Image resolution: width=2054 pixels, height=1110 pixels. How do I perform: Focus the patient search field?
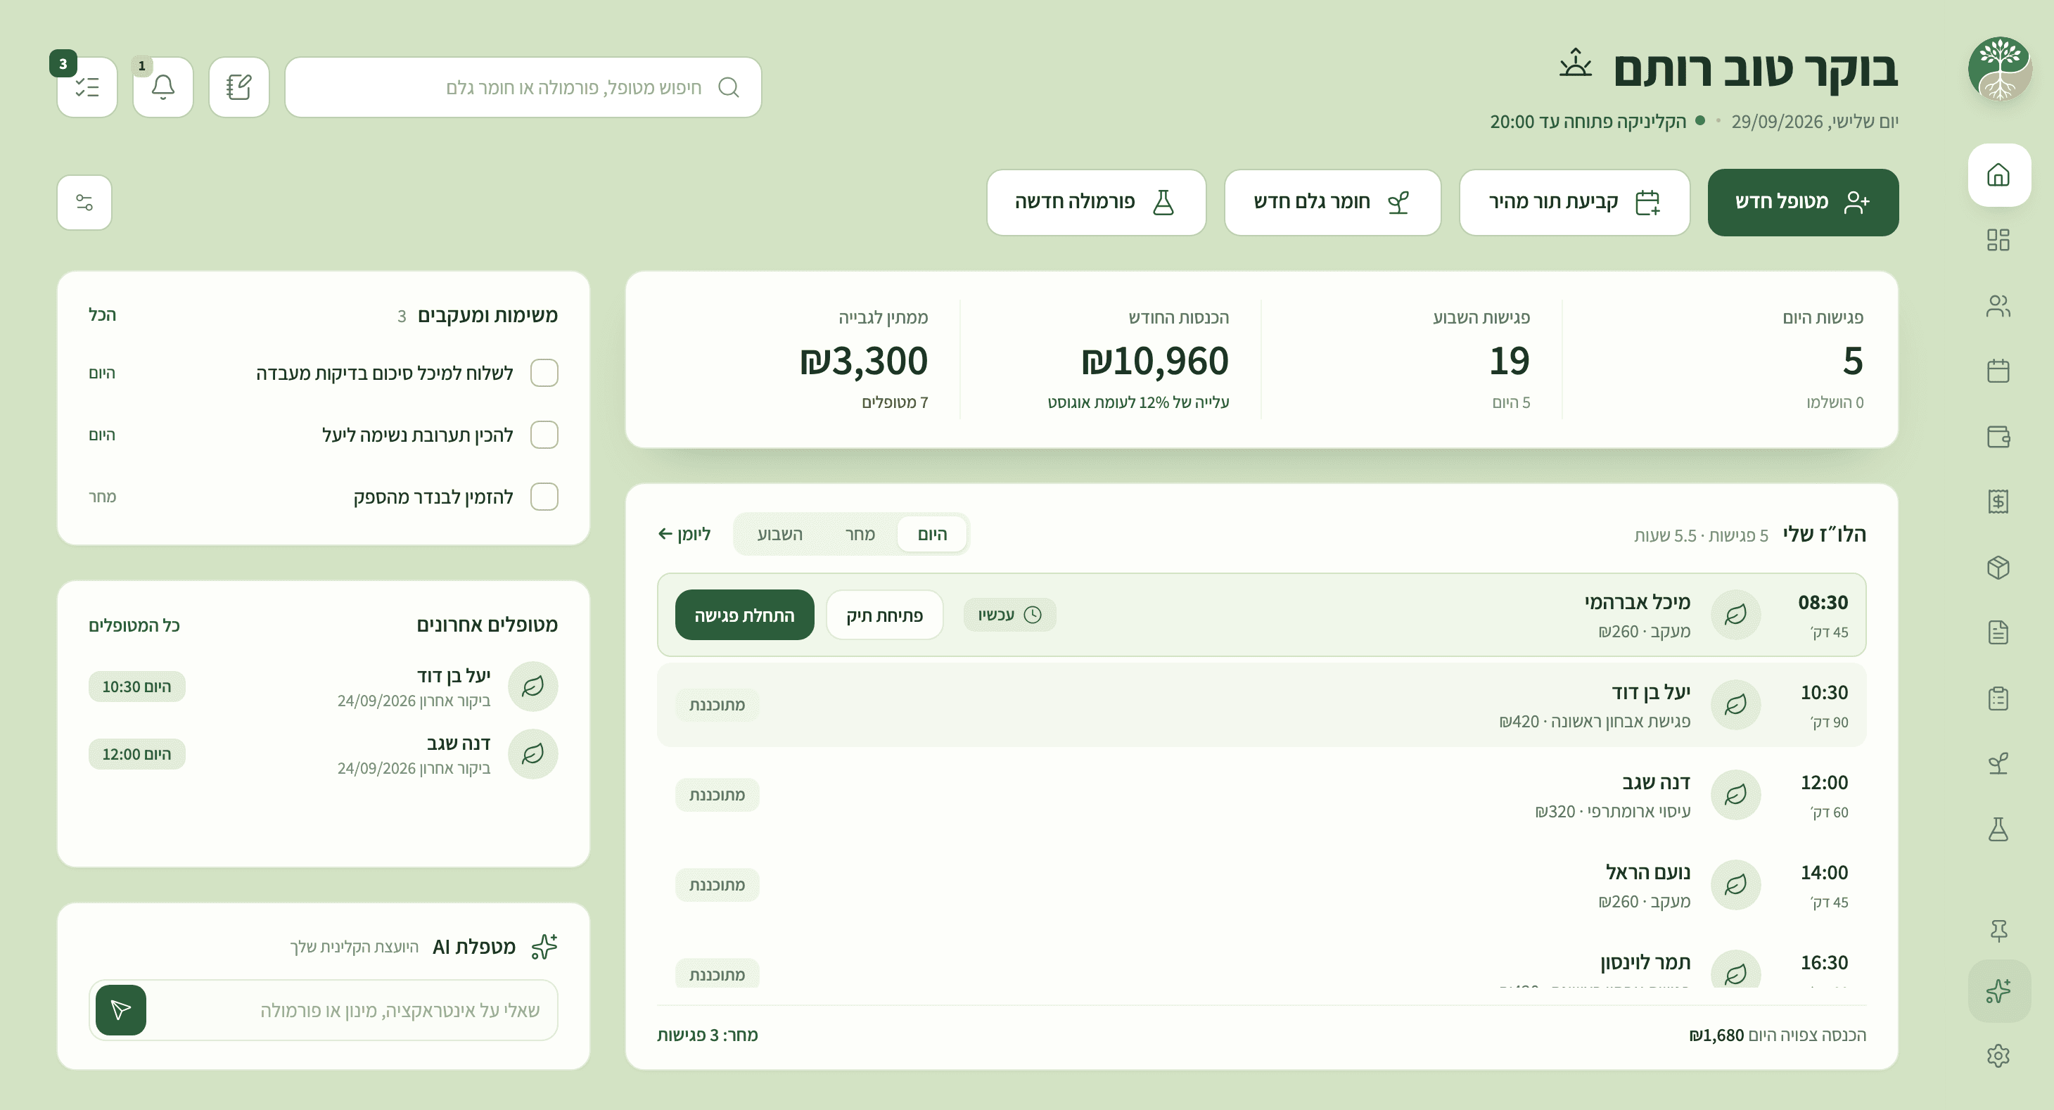(x=523, y=87)
